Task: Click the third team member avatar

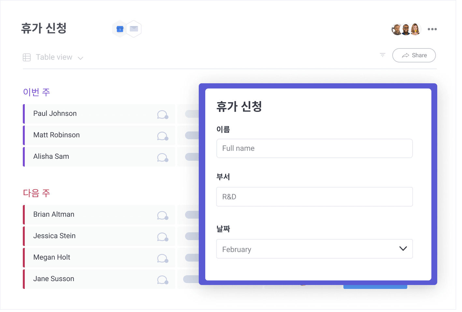Action: click(415, 29)
